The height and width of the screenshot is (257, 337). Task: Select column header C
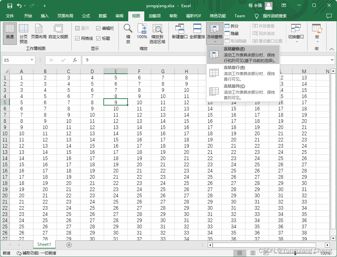coord(69,71)
